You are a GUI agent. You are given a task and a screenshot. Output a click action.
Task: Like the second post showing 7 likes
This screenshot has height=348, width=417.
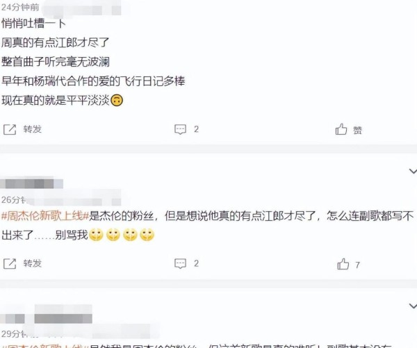343,264
